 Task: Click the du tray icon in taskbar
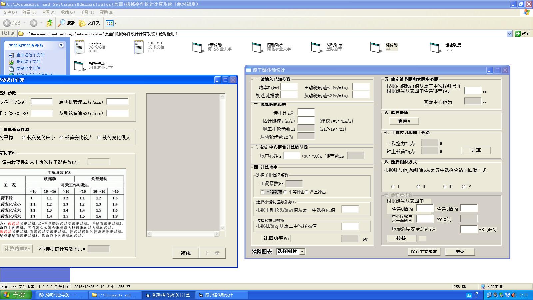click(x=469, y=295)
